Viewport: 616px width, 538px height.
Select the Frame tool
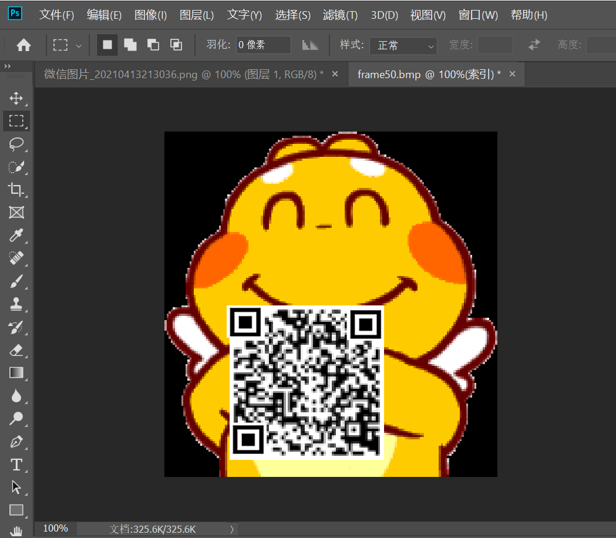coord(16,212)
